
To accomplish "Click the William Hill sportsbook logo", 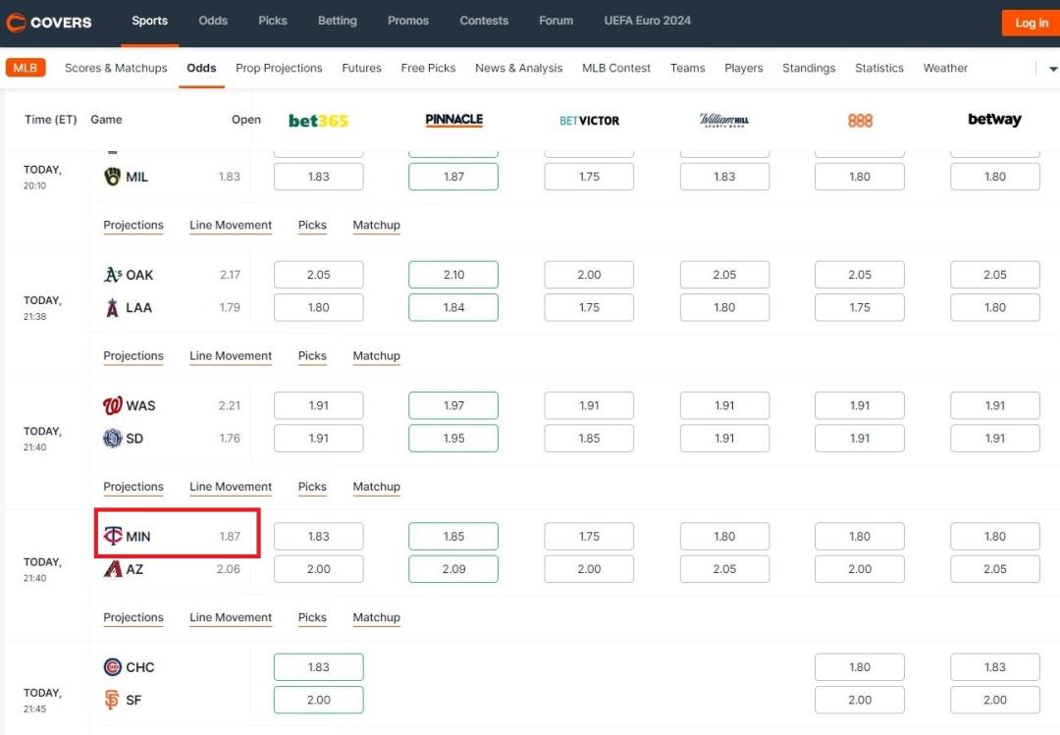I will click(x=724, y=121).
